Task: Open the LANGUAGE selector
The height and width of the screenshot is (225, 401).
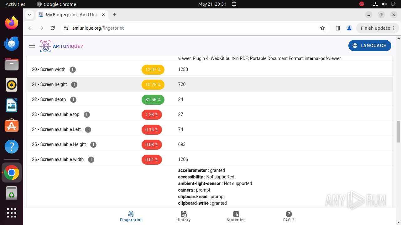Action: [x=370, y=46]
